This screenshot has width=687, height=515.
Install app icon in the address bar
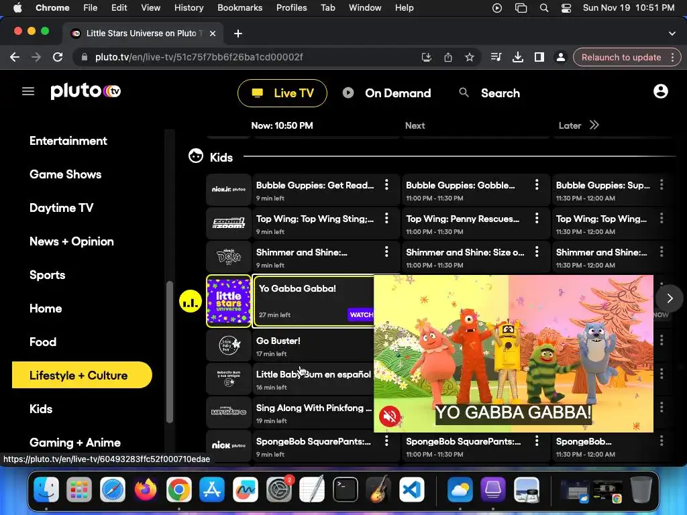426,57
